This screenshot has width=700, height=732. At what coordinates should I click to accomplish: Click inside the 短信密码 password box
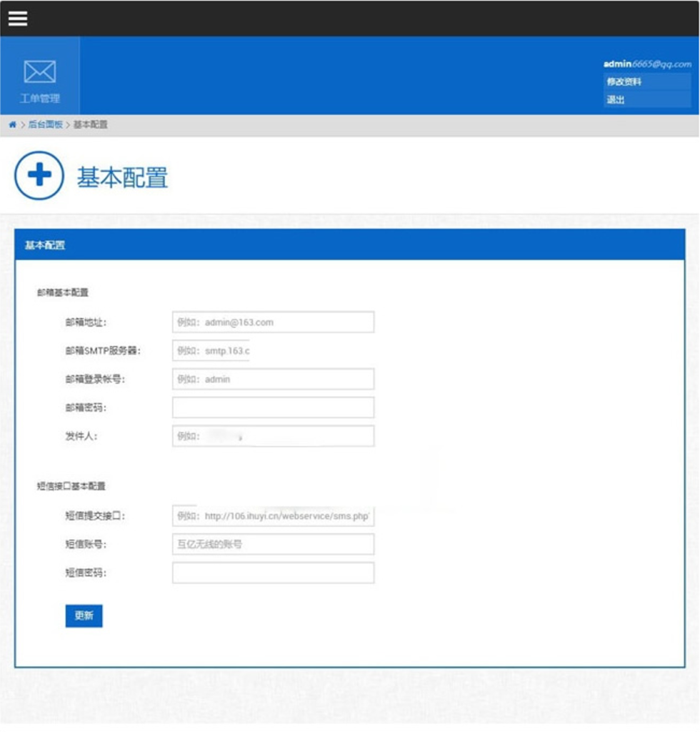pos(274,572)
